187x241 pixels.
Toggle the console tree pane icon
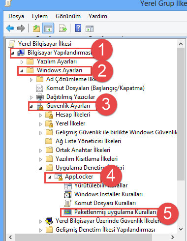click(x=48, y=28)
